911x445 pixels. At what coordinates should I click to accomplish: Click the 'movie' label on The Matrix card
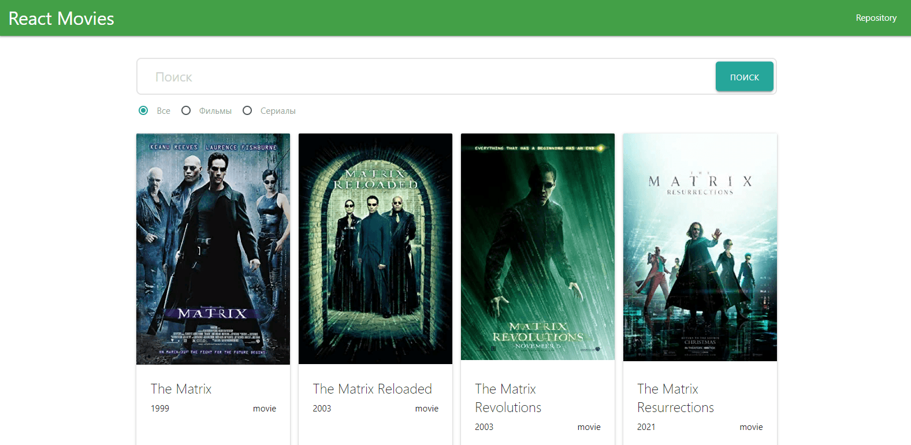coord(265,409)
